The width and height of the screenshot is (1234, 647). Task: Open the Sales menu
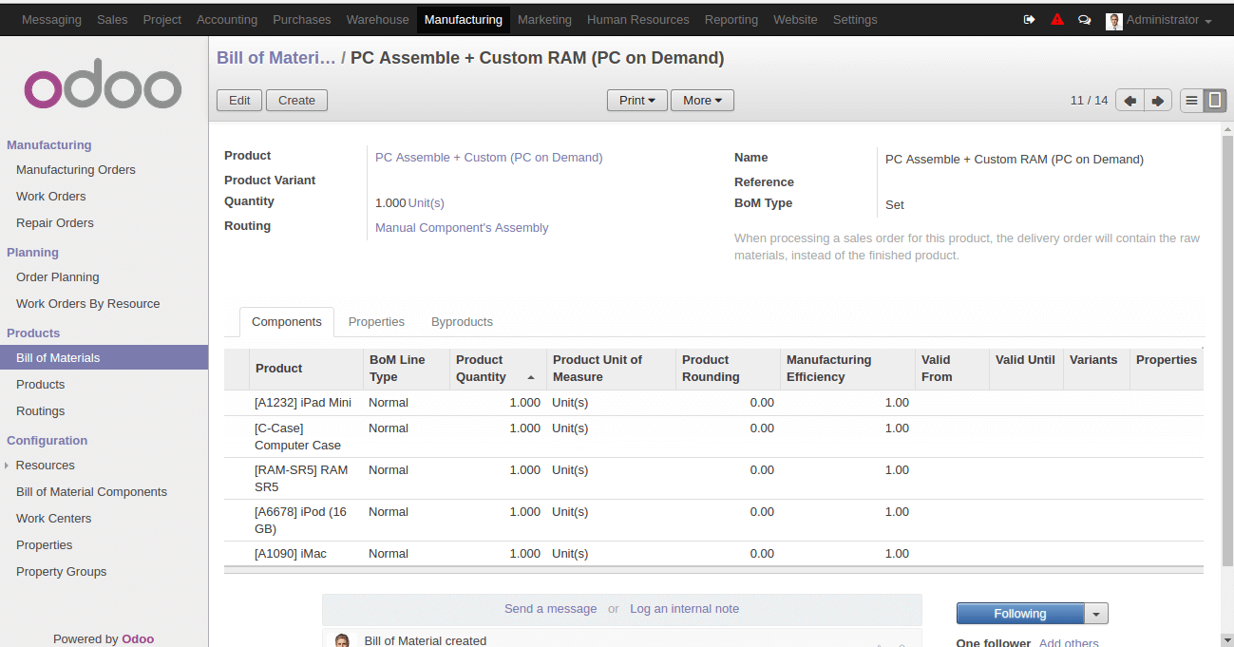click(x=112, y=20)
